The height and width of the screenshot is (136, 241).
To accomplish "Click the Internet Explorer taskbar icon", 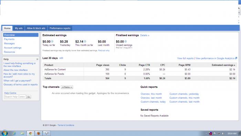I will 14,133.
